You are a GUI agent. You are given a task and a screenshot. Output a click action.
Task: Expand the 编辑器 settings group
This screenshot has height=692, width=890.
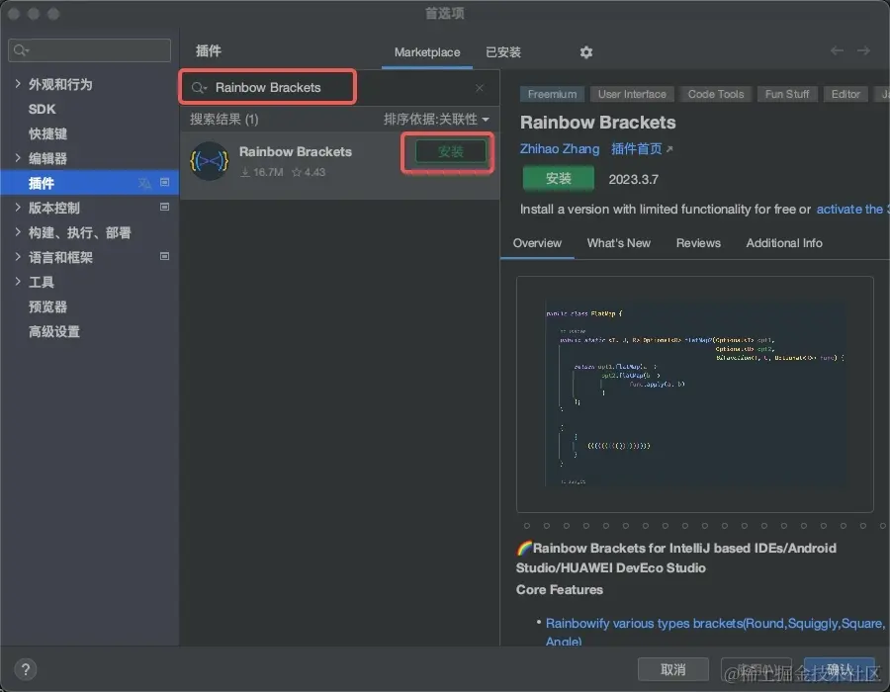18,158
